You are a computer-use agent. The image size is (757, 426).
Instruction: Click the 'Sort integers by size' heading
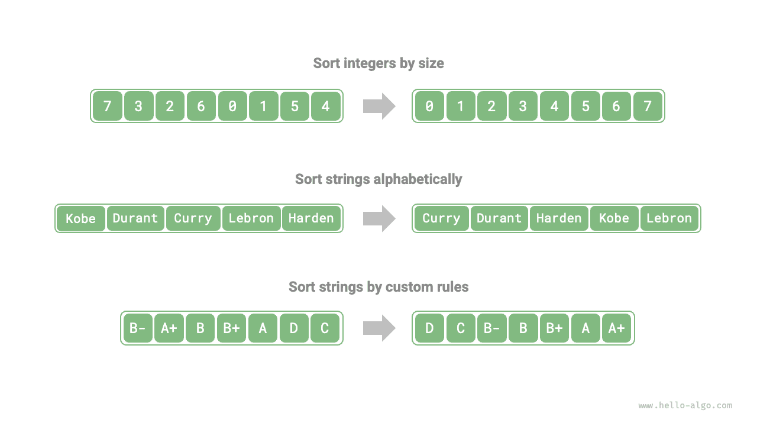point(378,63)
